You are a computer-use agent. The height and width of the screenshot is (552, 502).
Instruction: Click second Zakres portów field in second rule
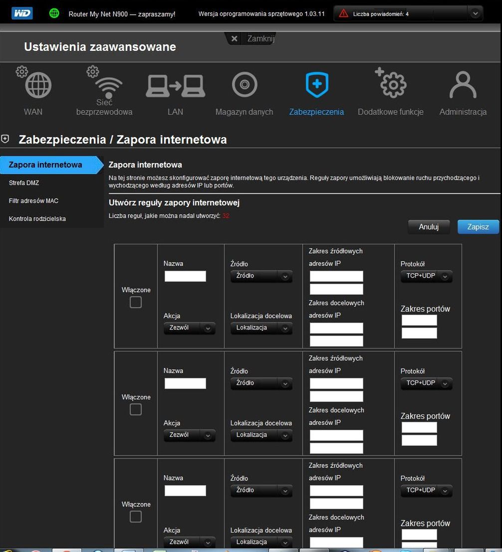click(x=419, y=440)
